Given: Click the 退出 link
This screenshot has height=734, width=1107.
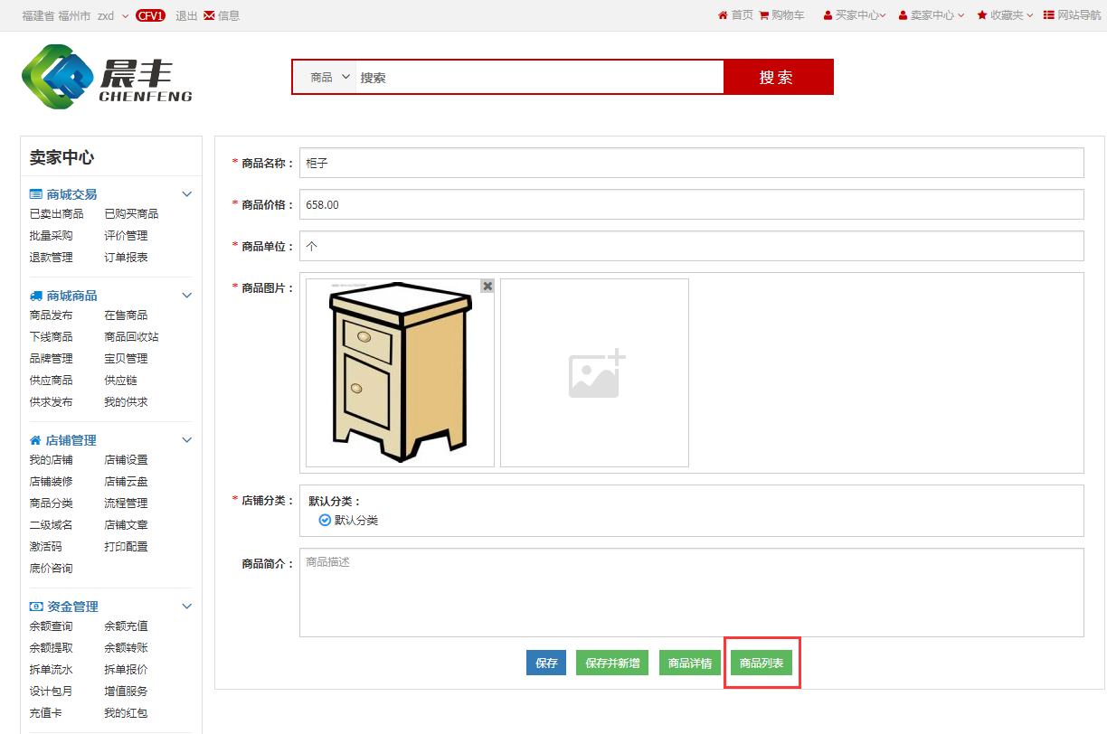Looking at the screenshot, I should [x=186, y=15].
